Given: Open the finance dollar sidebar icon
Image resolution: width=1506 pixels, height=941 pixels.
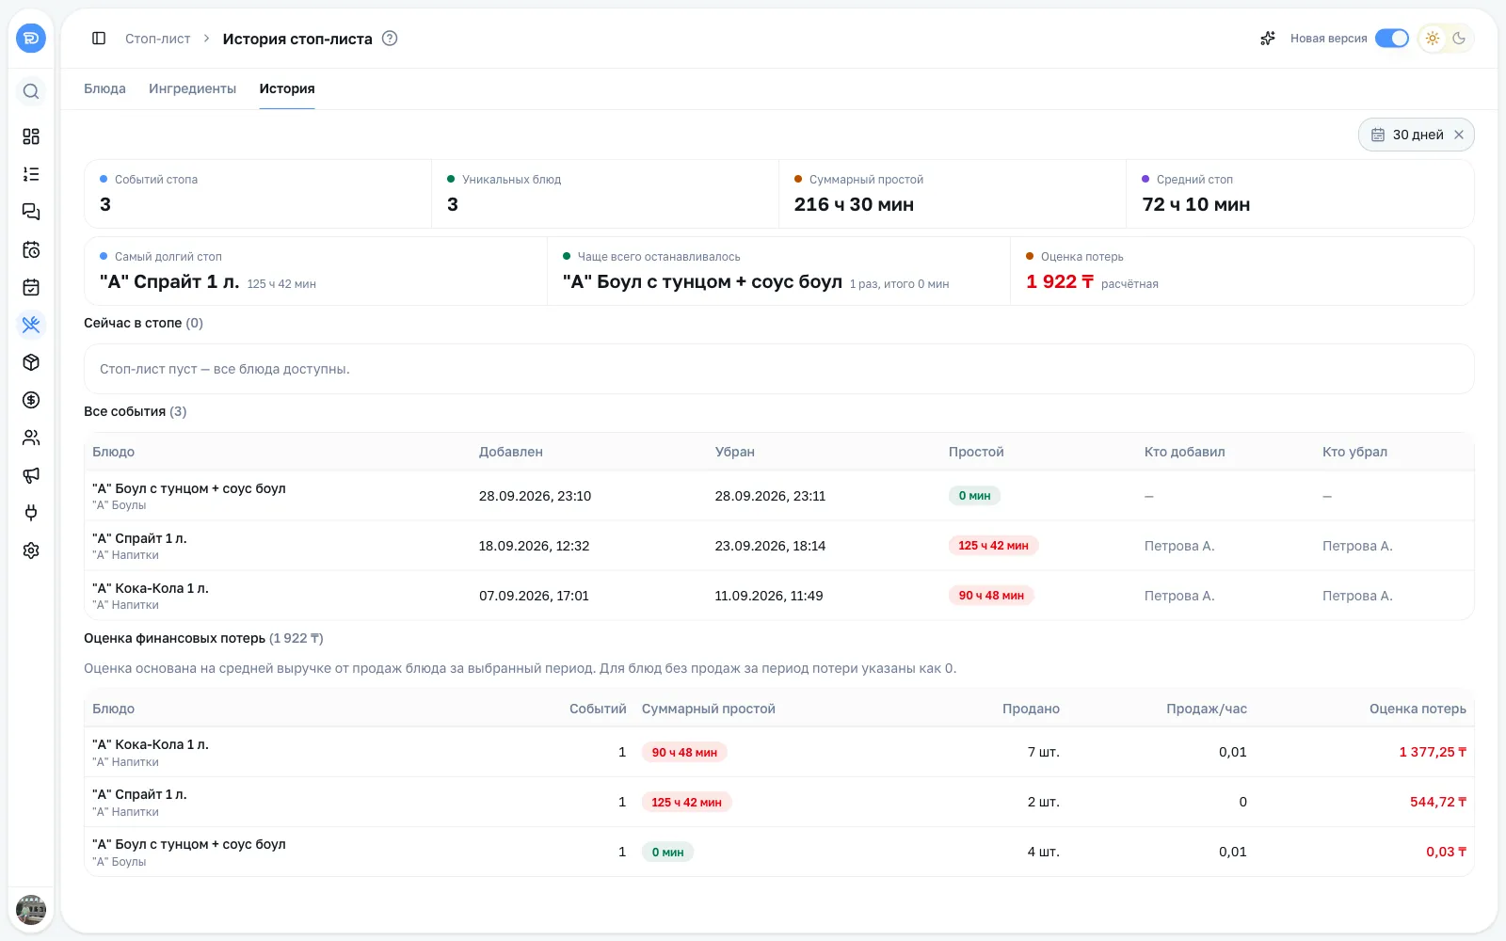Looking at the screenshot, I should (31, 400).
